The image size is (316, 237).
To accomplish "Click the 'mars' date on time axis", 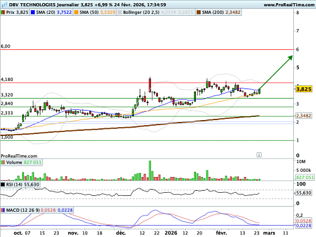I will (269, 233).
